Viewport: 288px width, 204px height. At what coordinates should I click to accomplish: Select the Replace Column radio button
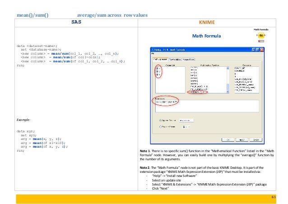[x=160, y=127]
